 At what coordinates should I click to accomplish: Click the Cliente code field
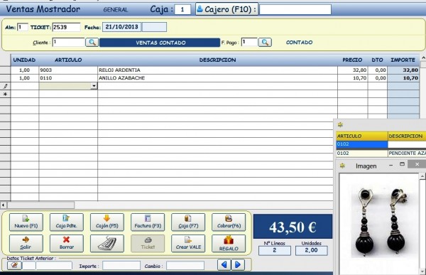click(68, 42)
